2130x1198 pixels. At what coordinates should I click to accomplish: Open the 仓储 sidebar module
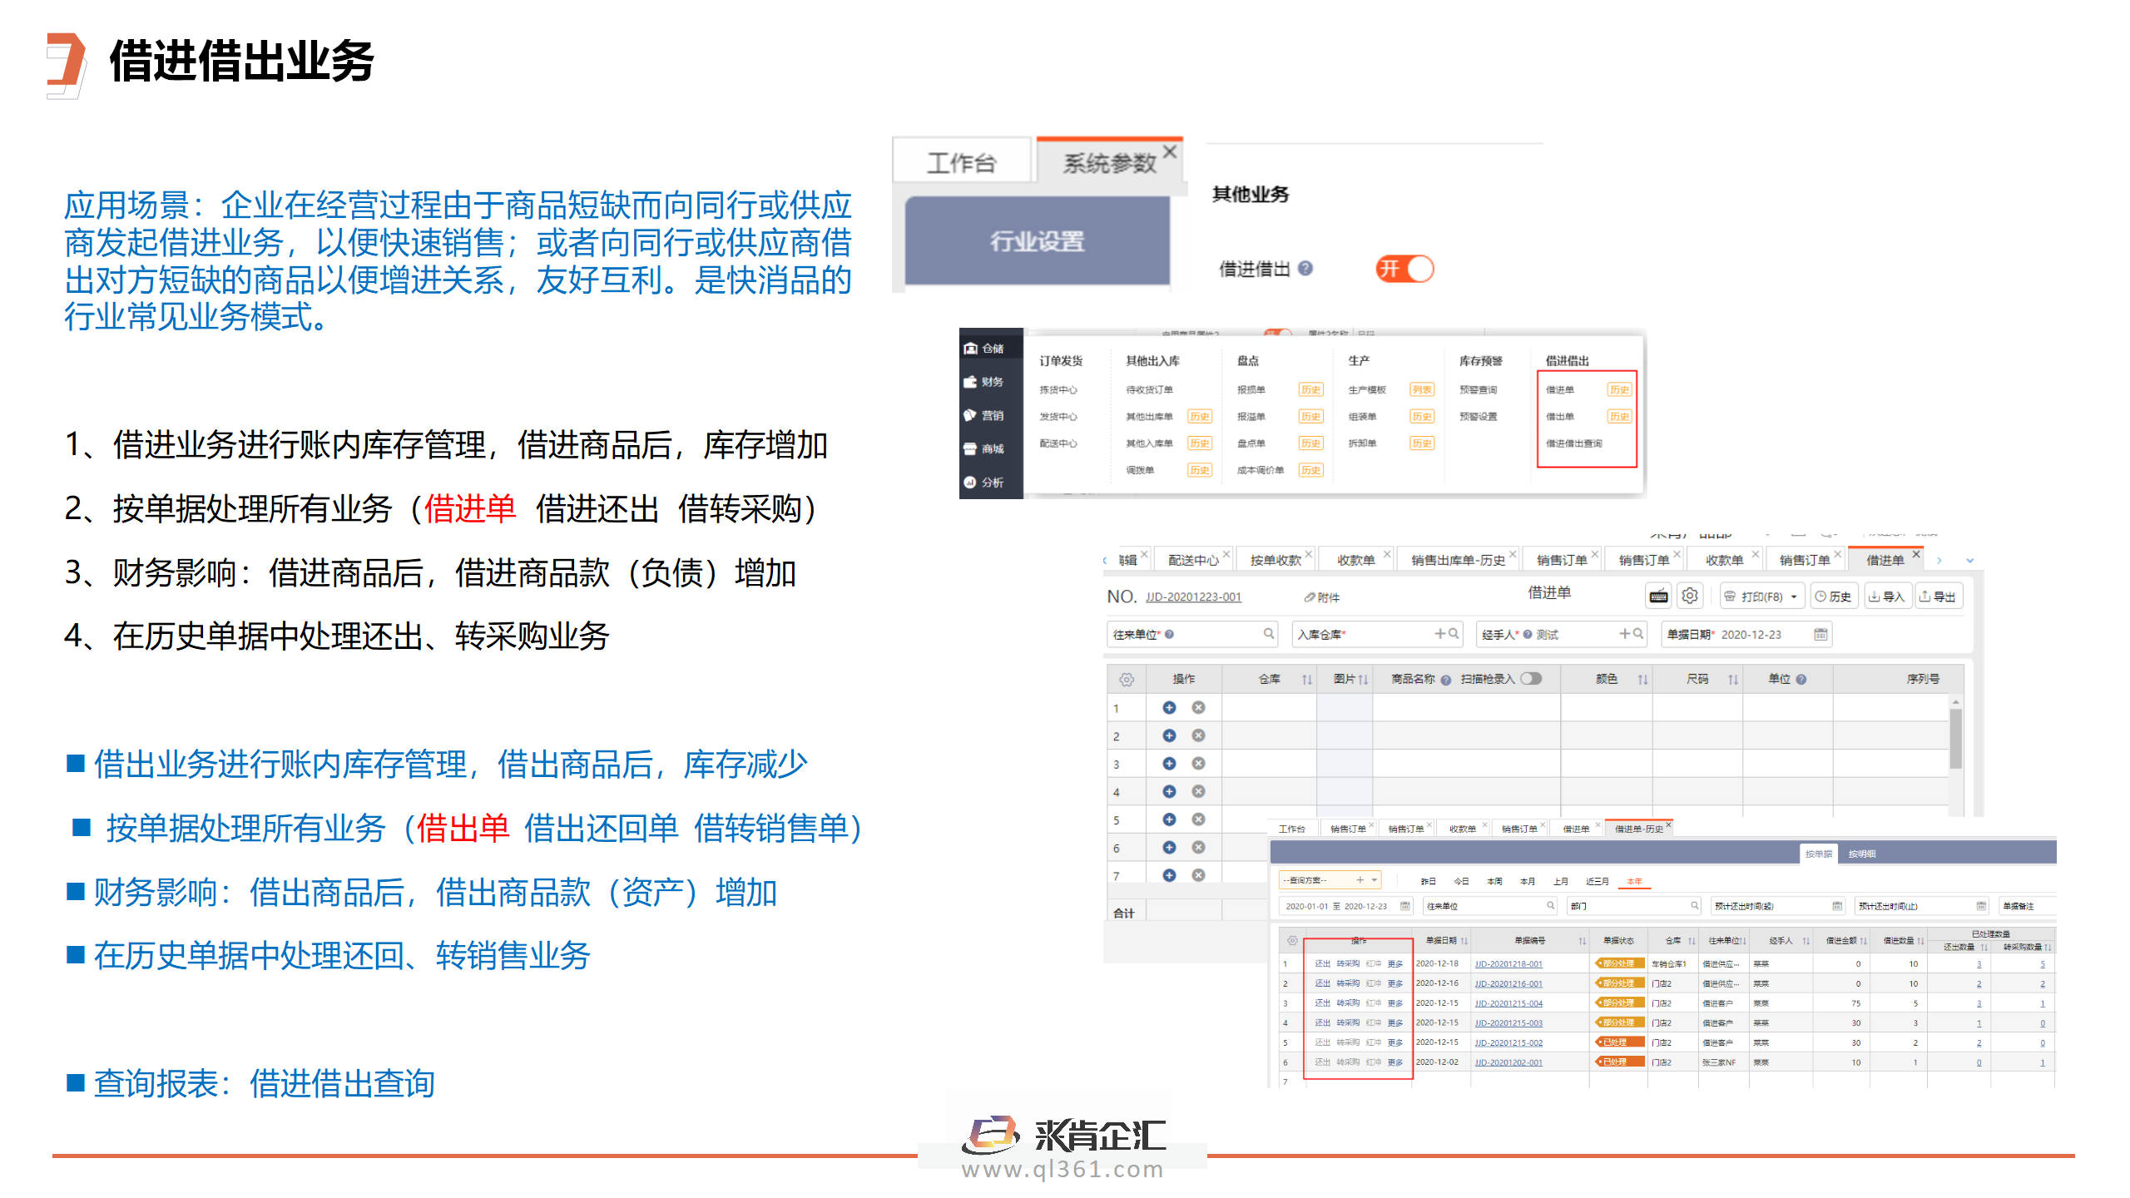click(x=985, y=349)
